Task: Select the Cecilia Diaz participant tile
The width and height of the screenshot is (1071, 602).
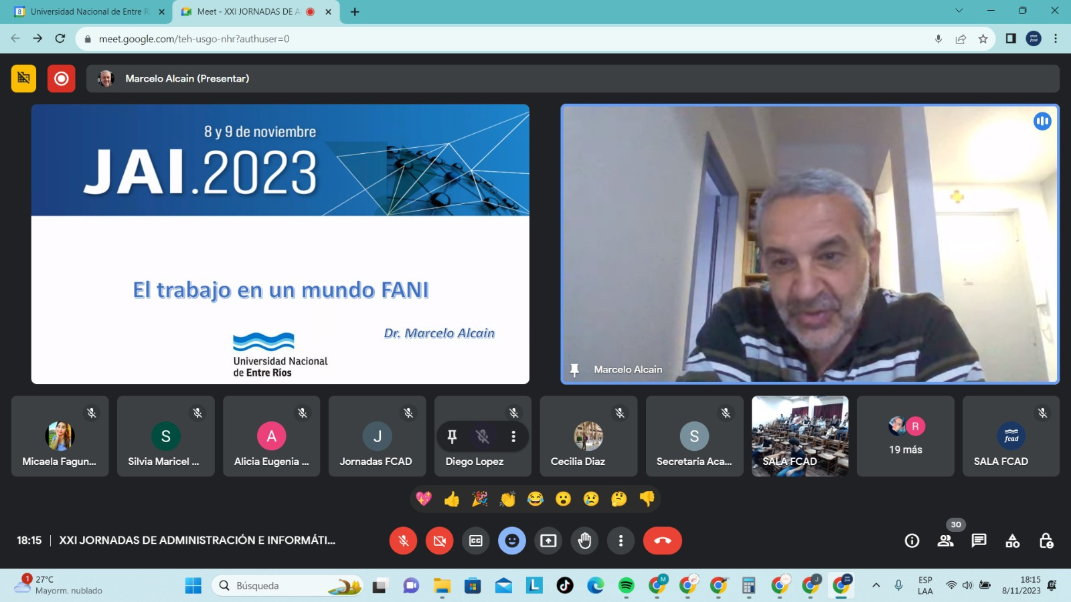Action: click(588, 436)
